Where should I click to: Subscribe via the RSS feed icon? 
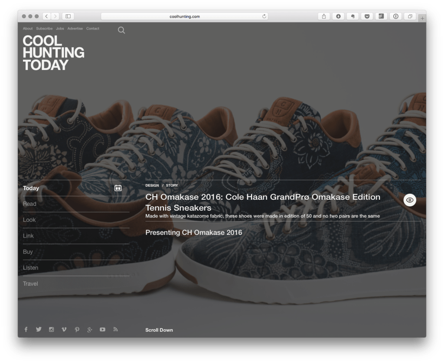point(115,330)
